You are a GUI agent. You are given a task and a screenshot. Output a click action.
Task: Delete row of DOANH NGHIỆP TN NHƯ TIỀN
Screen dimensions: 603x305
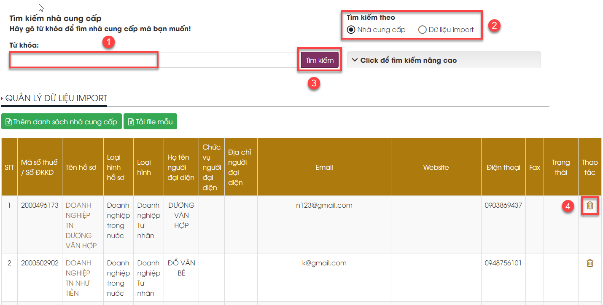pos(590,263)
